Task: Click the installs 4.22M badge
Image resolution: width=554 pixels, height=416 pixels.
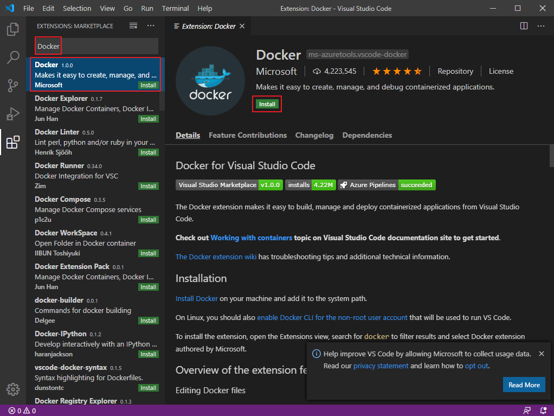Action: [311, 185]
